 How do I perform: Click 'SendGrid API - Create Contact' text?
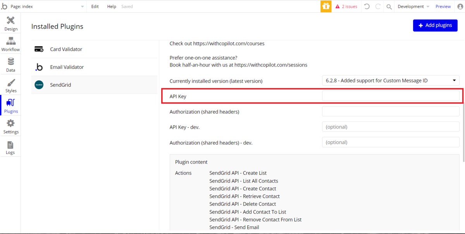243,188
